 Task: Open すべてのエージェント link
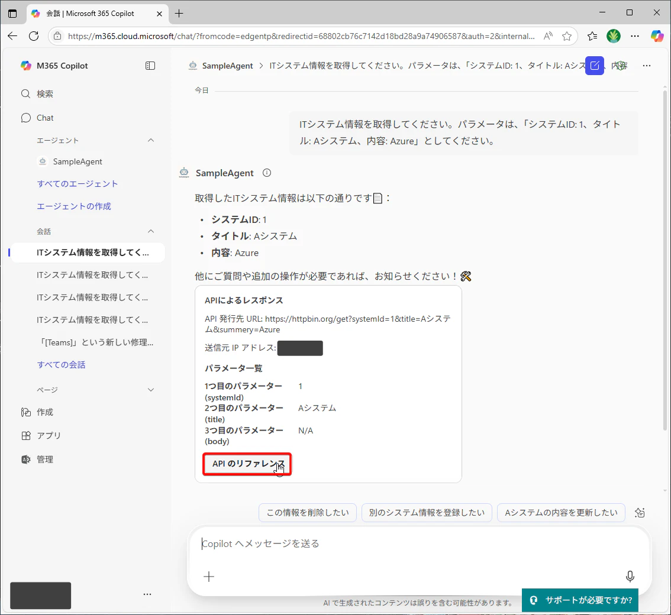(x=77, y=184)
